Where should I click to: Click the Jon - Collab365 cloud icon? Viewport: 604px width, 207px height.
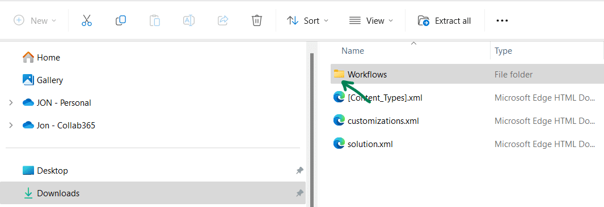click(x=28, y=125)
